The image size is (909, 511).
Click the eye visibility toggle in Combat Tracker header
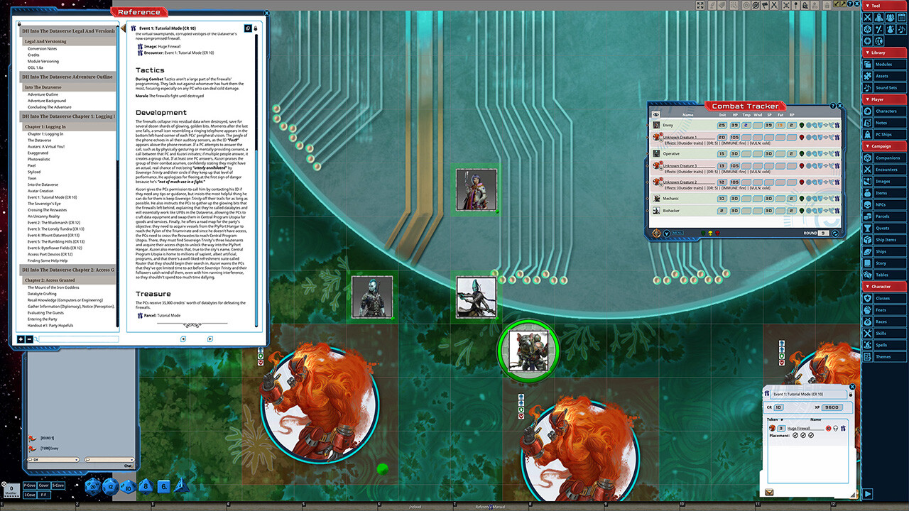click(x=655, y=114)
